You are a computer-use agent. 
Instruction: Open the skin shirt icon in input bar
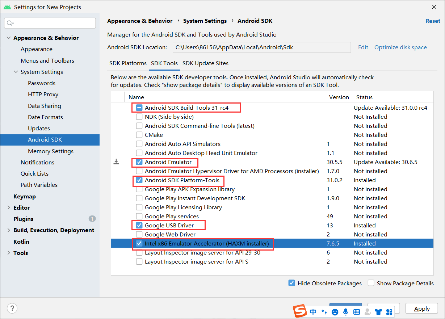(378, 312)
